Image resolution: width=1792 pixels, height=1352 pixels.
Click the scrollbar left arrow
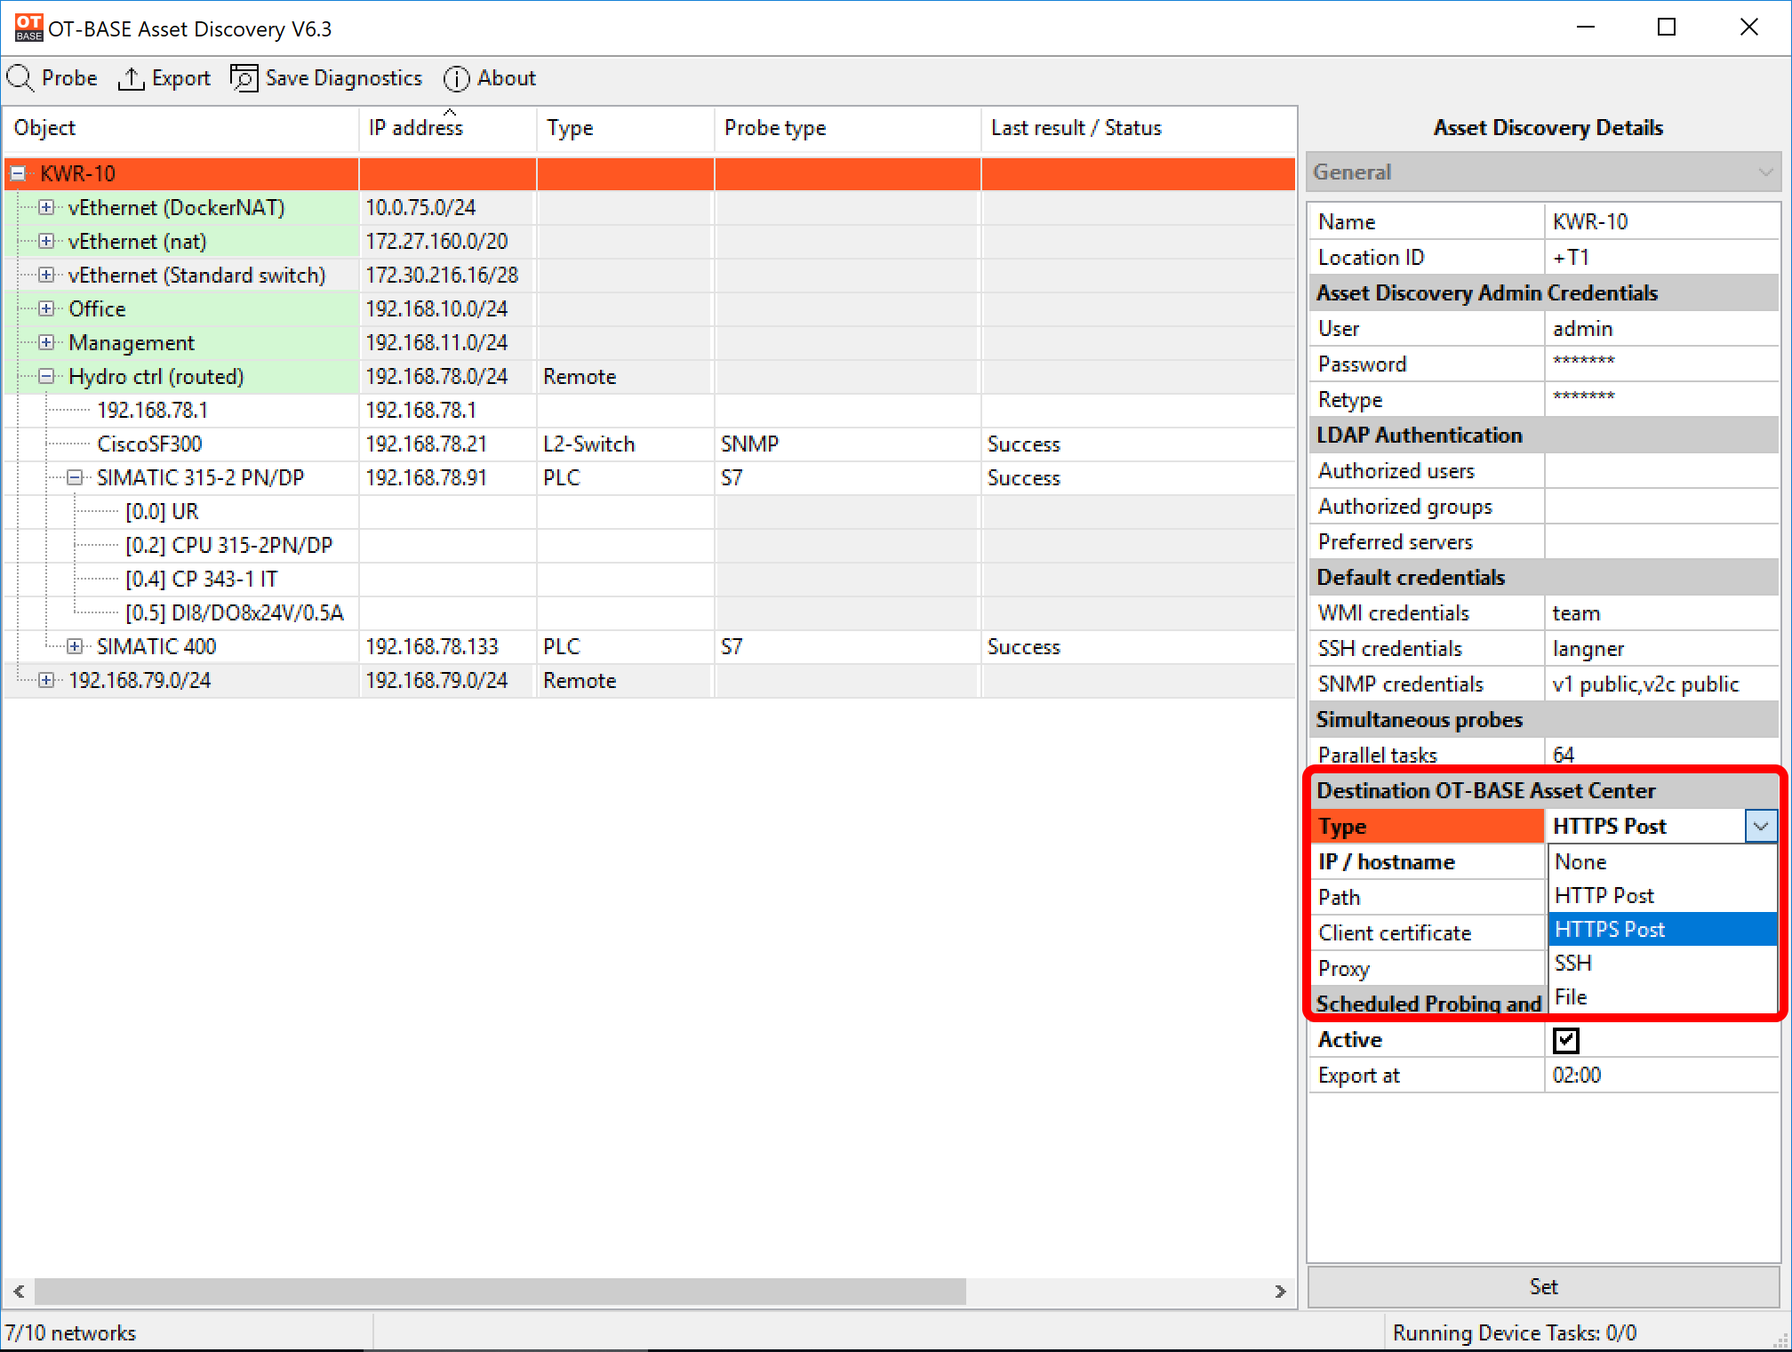point(19,1291)
